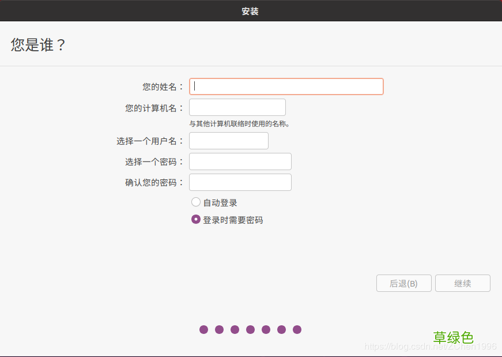502x357 pixels.
Task: Click the first purple progress dot
Action: click(203, 329)
